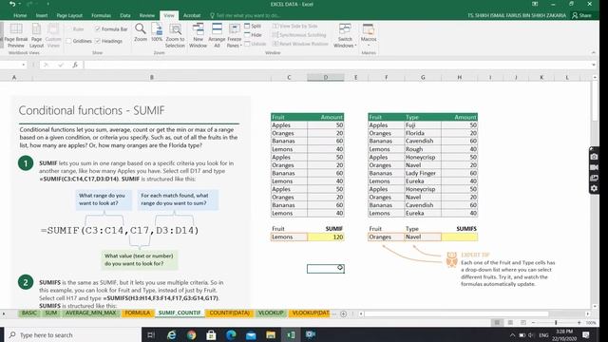Launch Chrome from the taskbar
Screen dimensions: 608x342
point(191,334)
